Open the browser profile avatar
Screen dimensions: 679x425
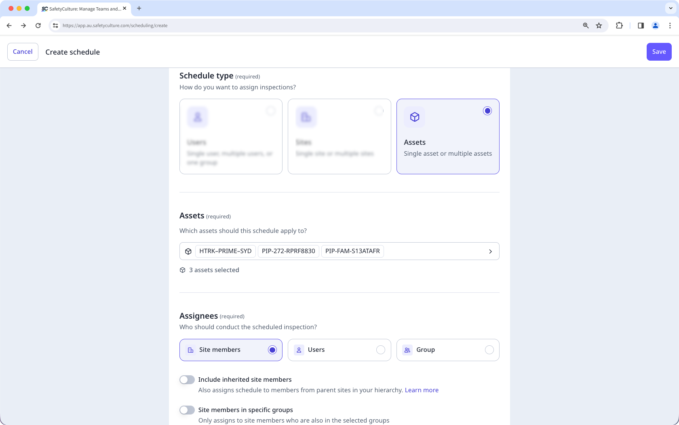[656, 25]
